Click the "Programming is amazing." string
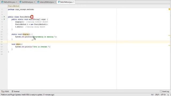Image resolution: width=171 pixels, height=96 pixels. point(44,37)
